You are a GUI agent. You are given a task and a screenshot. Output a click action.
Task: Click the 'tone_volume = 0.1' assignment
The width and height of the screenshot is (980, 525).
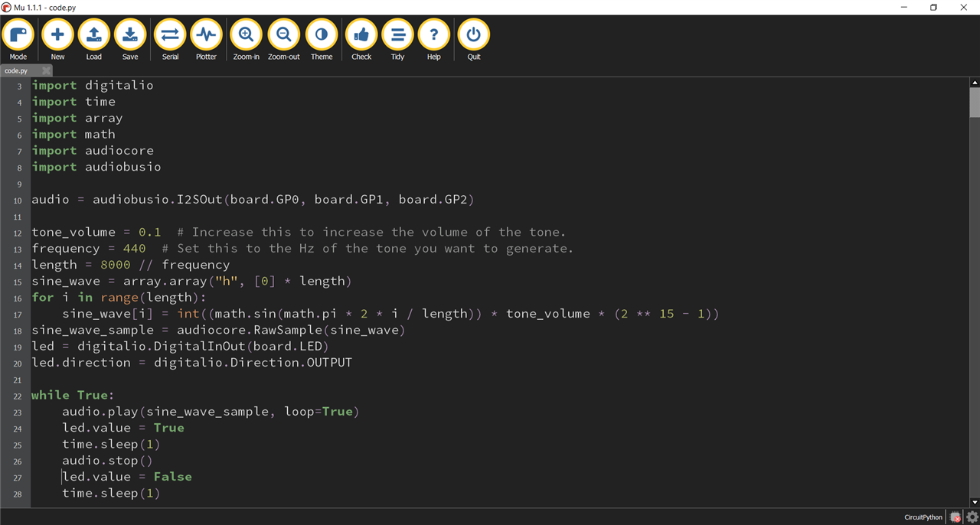96,232
